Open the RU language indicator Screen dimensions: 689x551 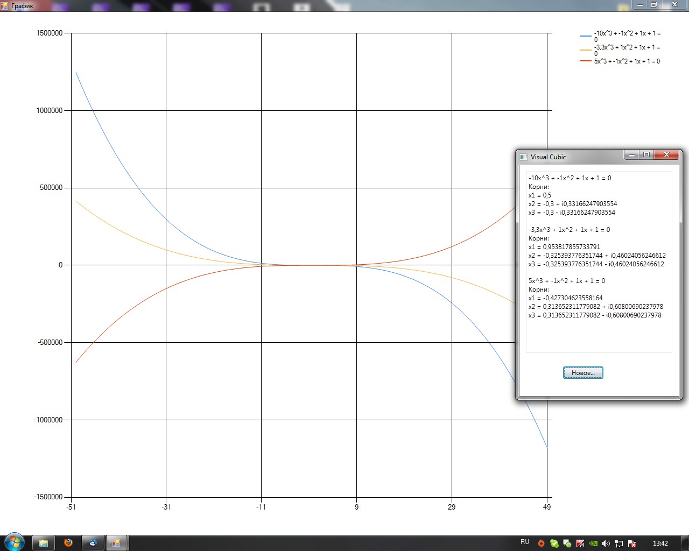[x=525, y=542]
